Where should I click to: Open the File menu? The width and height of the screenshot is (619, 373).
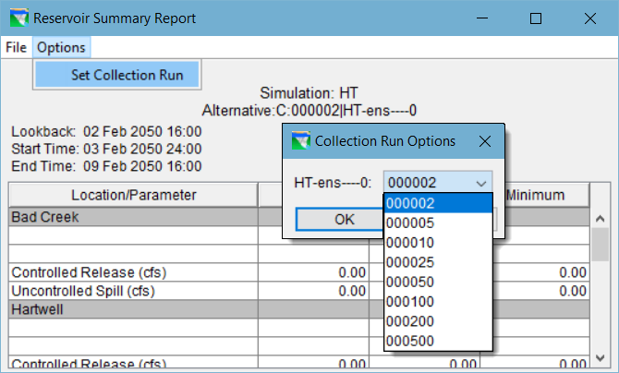coord(16,47)
